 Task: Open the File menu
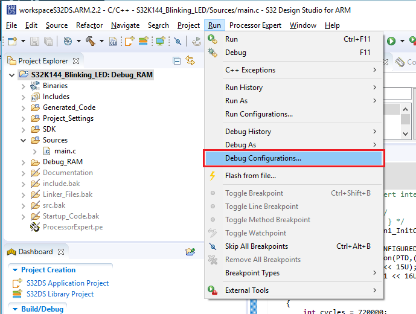(11, 25)
